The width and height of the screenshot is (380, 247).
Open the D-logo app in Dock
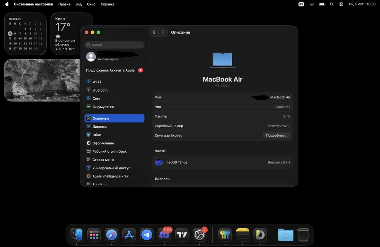[260, 234]
